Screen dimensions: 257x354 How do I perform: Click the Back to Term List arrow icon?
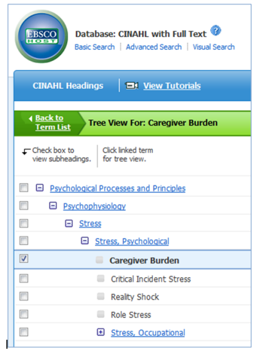tap(31, 119)
